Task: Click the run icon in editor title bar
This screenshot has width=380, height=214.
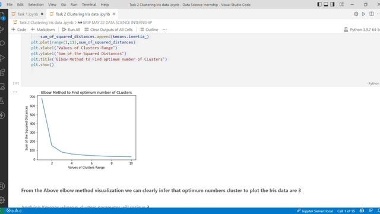Action: [363, 14]
